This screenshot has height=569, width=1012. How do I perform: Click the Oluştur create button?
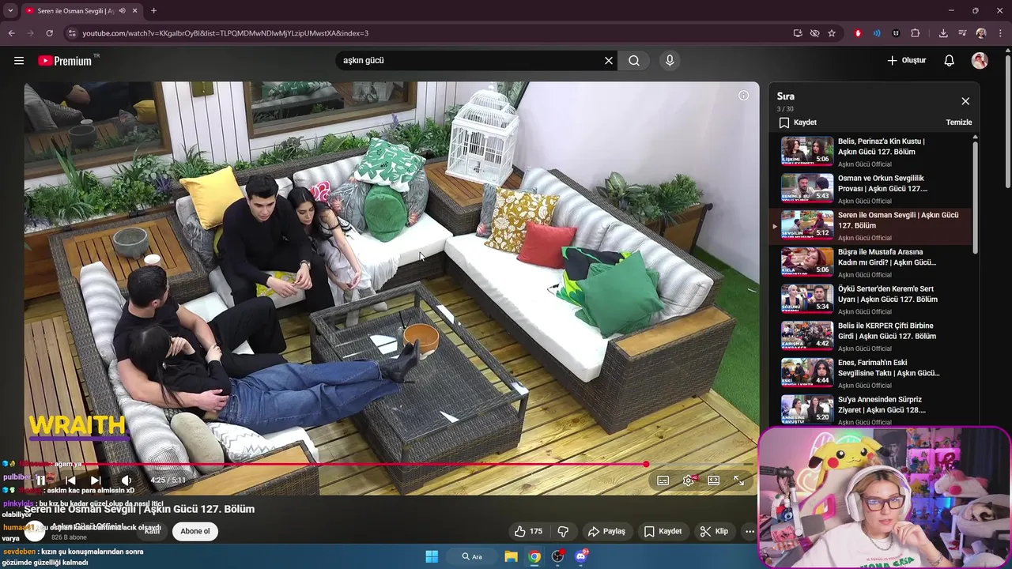pyautogui.click(x=906, y=60)
